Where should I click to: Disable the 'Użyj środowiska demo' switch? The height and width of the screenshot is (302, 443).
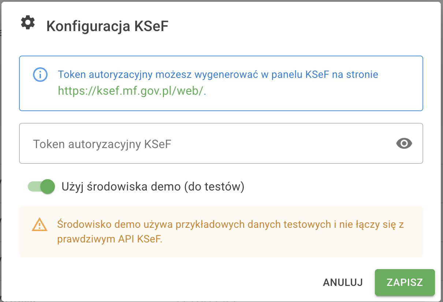click(x=41, y=186)
